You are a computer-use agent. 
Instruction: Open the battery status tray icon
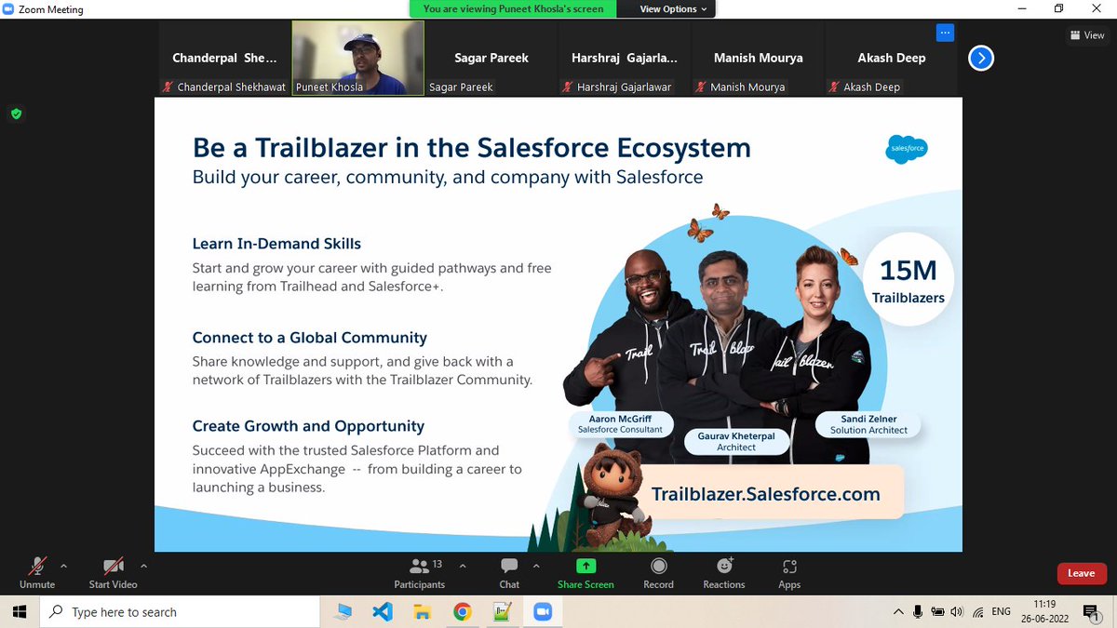coord(938,612)
